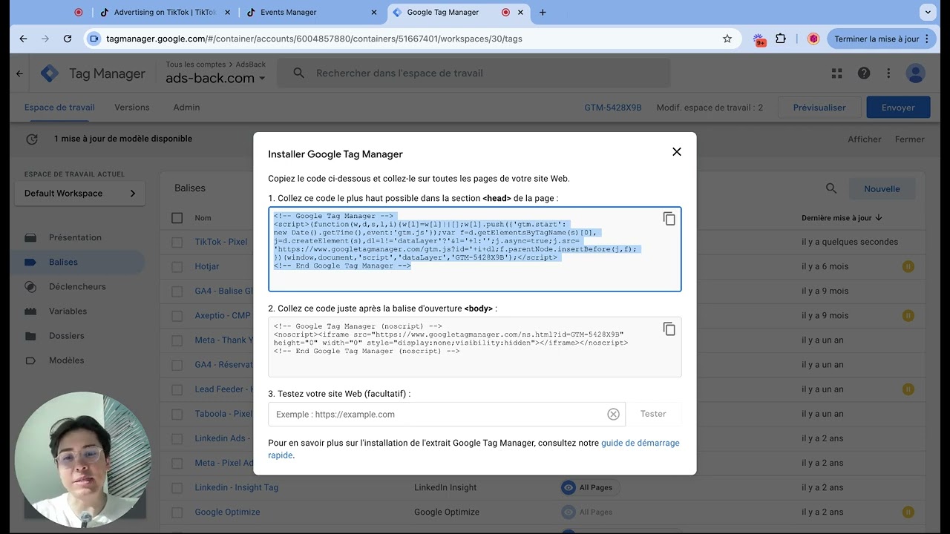Switch to Versions tab
950x534 pixels.
132,108
